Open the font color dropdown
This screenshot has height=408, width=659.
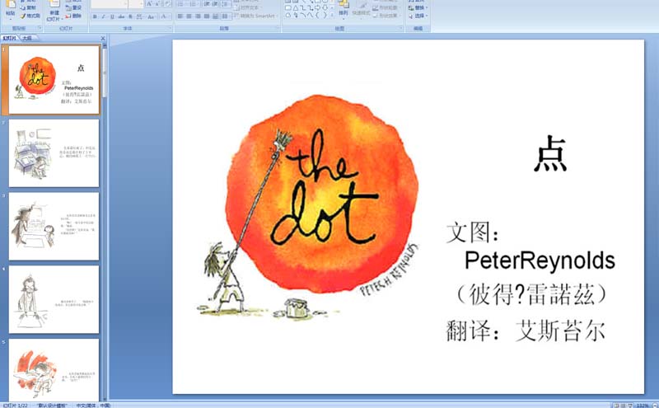pos(166,16)
